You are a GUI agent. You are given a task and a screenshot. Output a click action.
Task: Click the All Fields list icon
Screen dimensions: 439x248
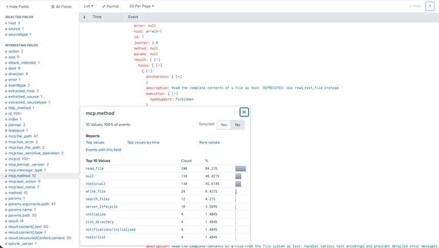click(x=53, y=6)
